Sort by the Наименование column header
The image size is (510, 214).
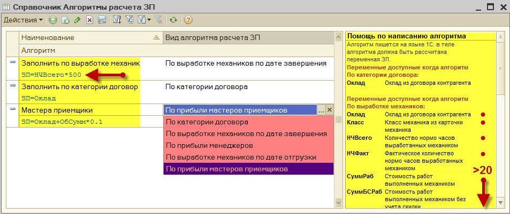click(86, 37)
